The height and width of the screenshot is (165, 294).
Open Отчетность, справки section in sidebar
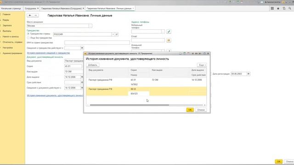pos(12,42)
